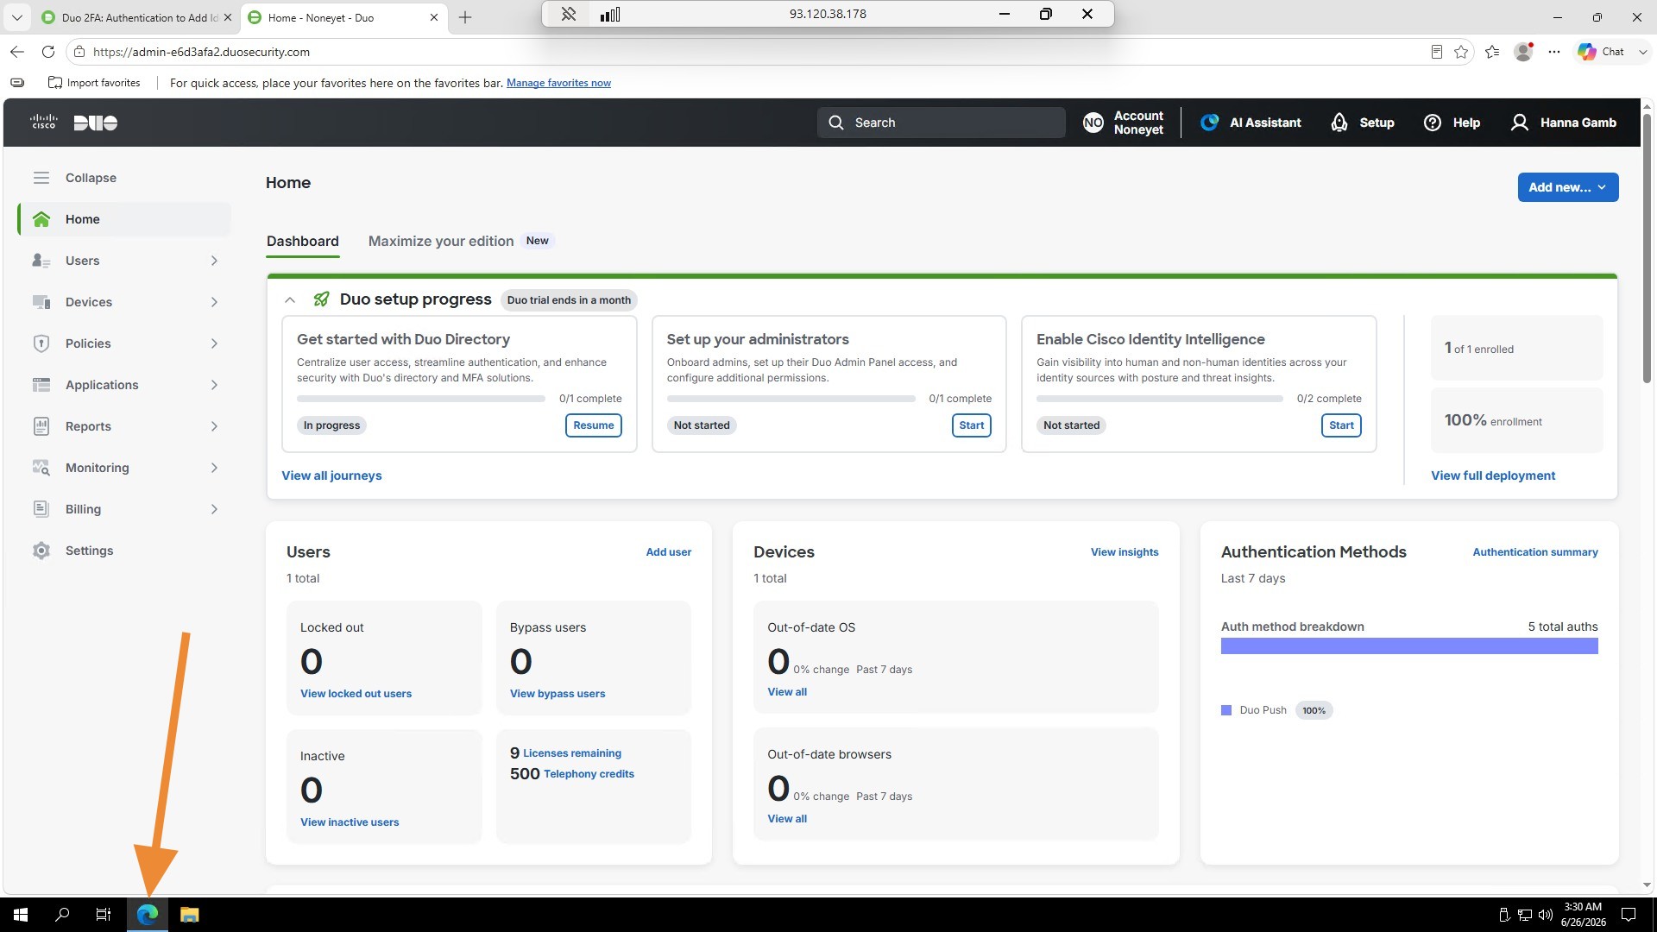Click the Duo Directory progress bar
The width and height of the screenshot is (1657, 932).
[421, 399]
